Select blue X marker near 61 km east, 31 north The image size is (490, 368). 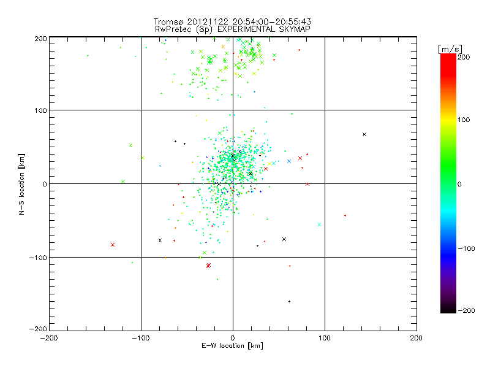289,161
